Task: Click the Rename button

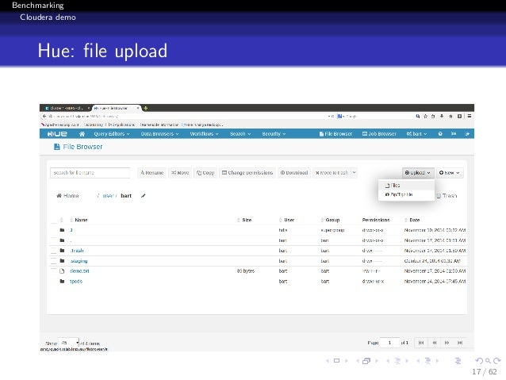Action: tap(152, 173)
